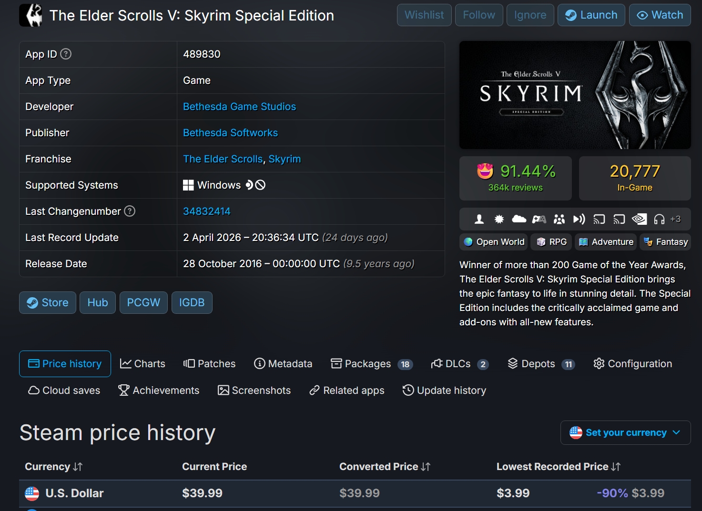702x511 pixels.
Task: Show the +3 additional feature icons
Action: tap(675, 219)
